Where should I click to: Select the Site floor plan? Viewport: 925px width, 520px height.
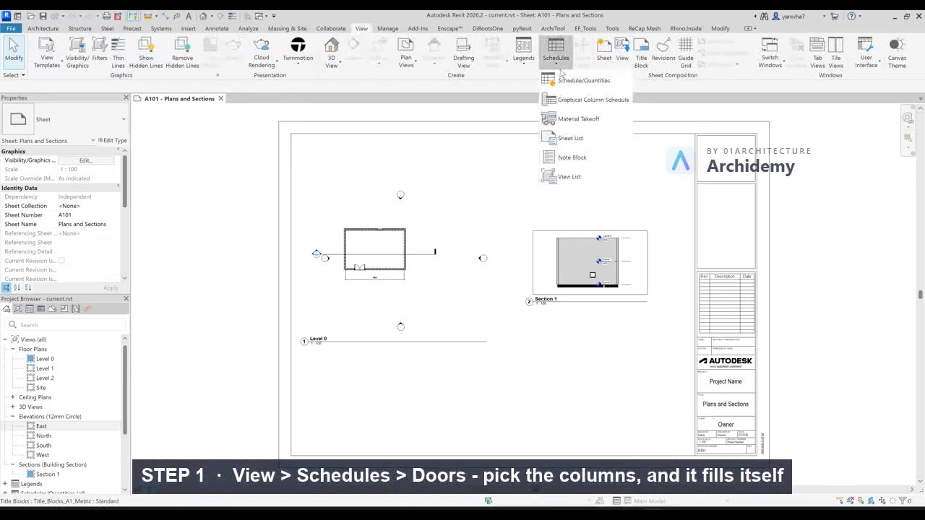coord(41,388)
